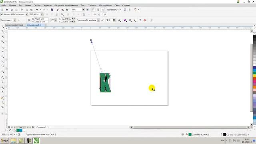The image size is (256, 144).
Task: Select the Interactive Fill tool
Action: pyautogui.click(x=3, y=102)
